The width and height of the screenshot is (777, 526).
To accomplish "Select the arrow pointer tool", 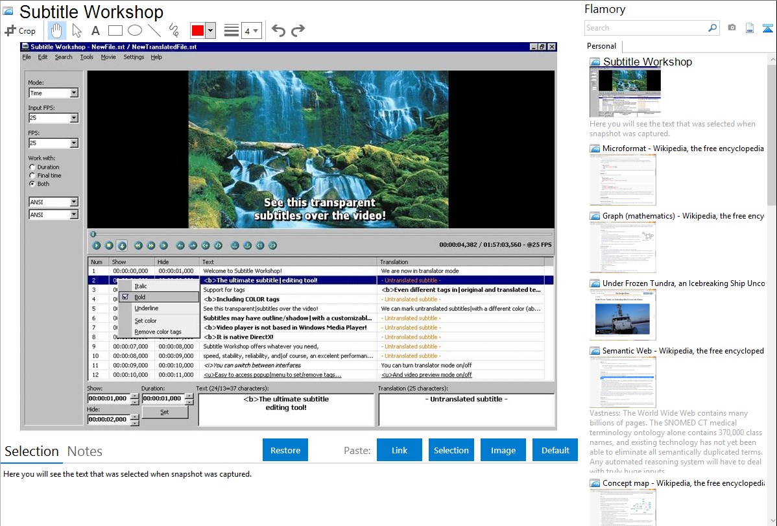I will (77, 30).
